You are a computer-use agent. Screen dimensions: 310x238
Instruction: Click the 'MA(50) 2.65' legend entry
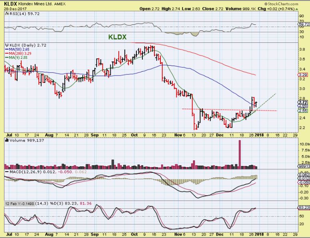click(x=19, y=50)
